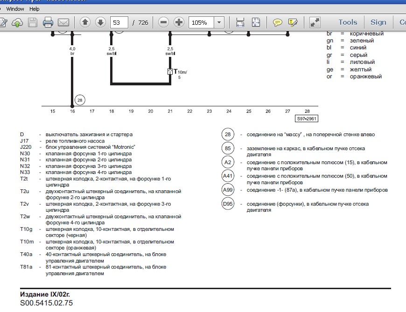Go to next page with down arrow
This screenshot has height=312, width=406.
click(100, 22)
